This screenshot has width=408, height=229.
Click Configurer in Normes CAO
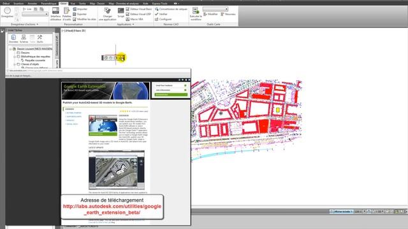coord(163,19)
